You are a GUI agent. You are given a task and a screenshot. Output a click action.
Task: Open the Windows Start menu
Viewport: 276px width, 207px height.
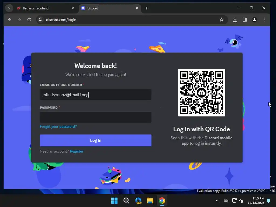pos(114,201)
